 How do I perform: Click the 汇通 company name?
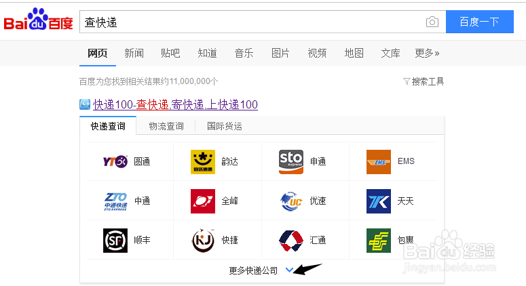coord(318,240)
